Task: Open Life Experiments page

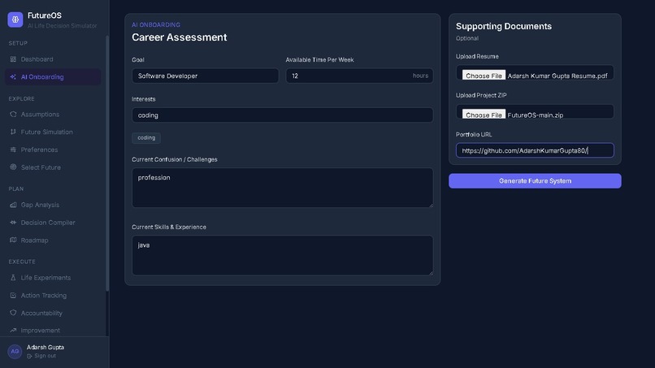Action: pos(53,277)
